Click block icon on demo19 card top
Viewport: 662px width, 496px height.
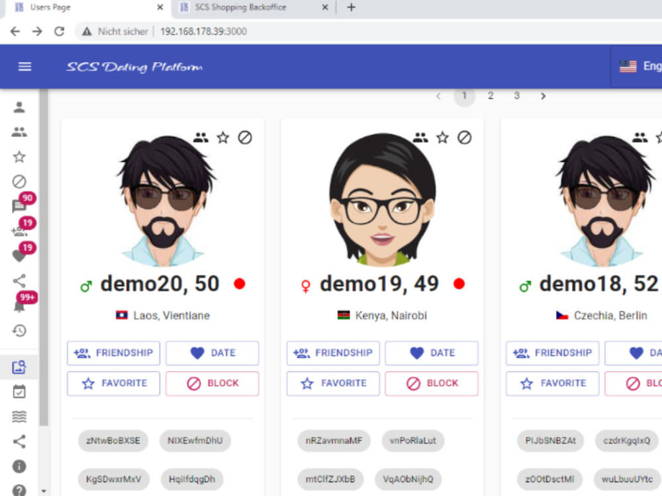[x=465, y=138]
